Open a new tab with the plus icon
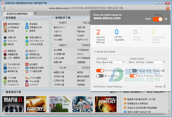This screenshot has width=172, height=117. tap(36, 13)
